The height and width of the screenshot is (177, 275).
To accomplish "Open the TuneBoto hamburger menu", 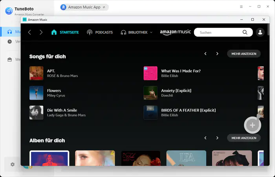I will click(x=241, y=7).
